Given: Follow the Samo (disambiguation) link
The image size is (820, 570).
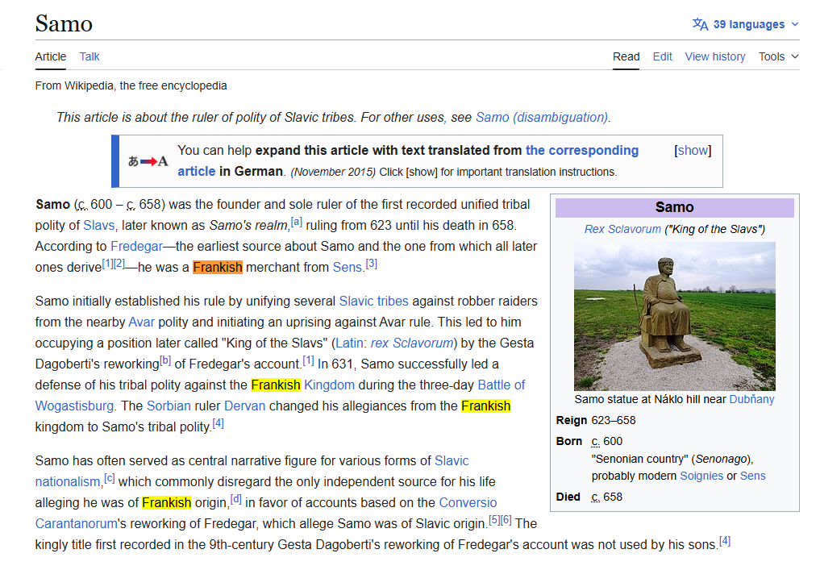Looking at the screenshot, I should pos(542,117).
